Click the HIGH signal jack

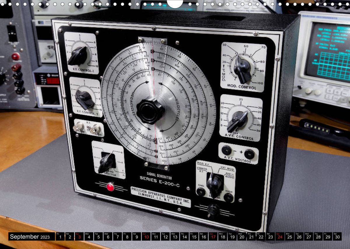(228, 198)
